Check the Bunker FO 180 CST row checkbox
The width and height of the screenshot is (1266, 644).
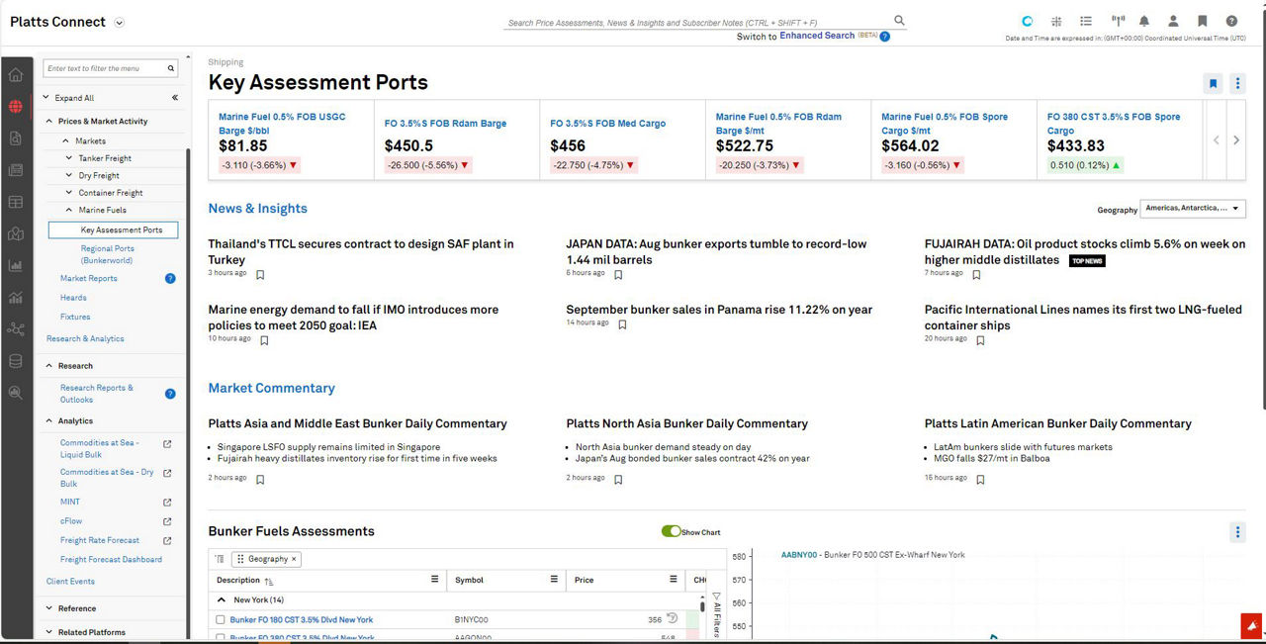tap(221, 620)
